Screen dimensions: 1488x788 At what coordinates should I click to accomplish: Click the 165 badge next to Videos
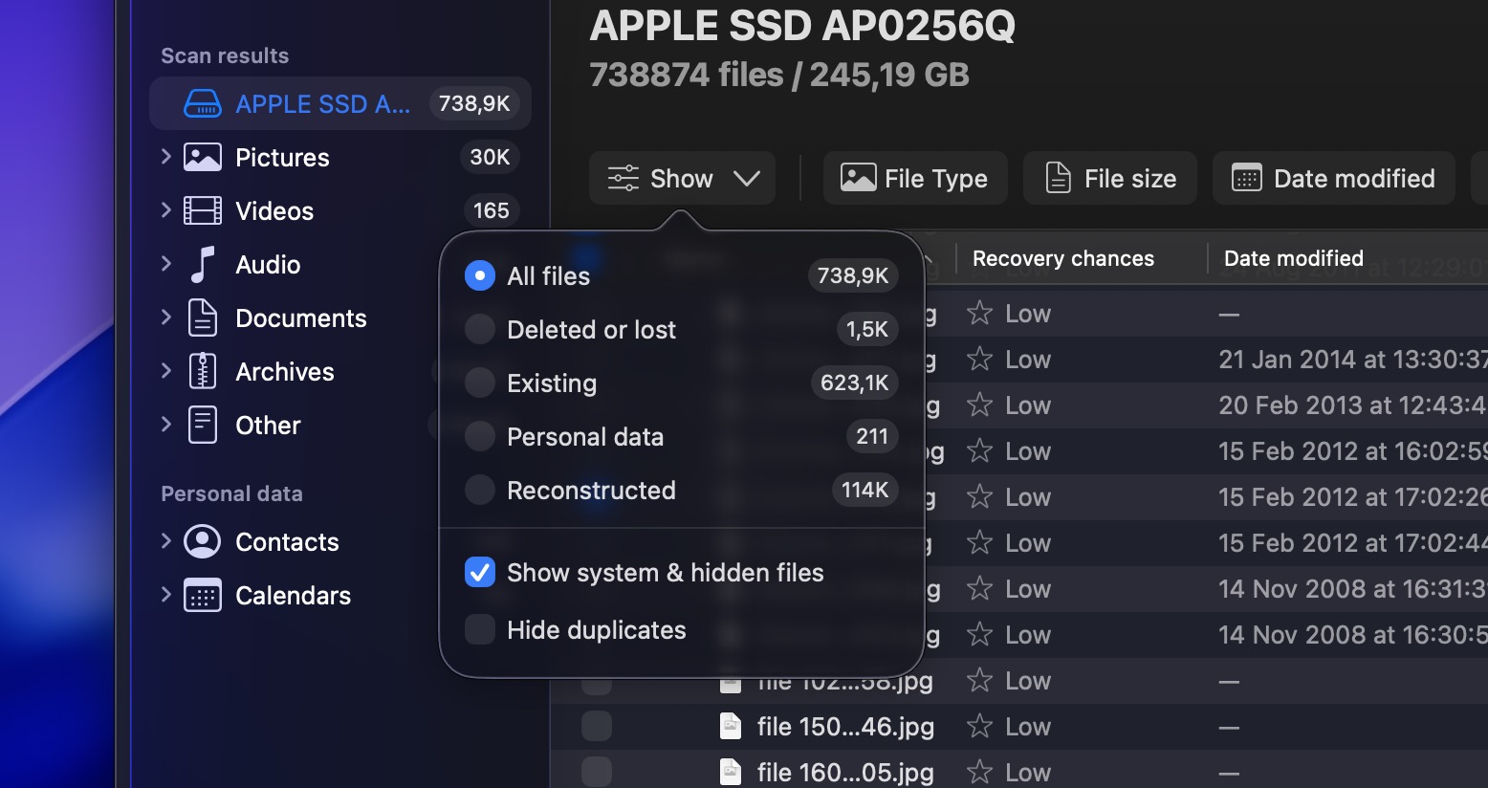point(491,210)
